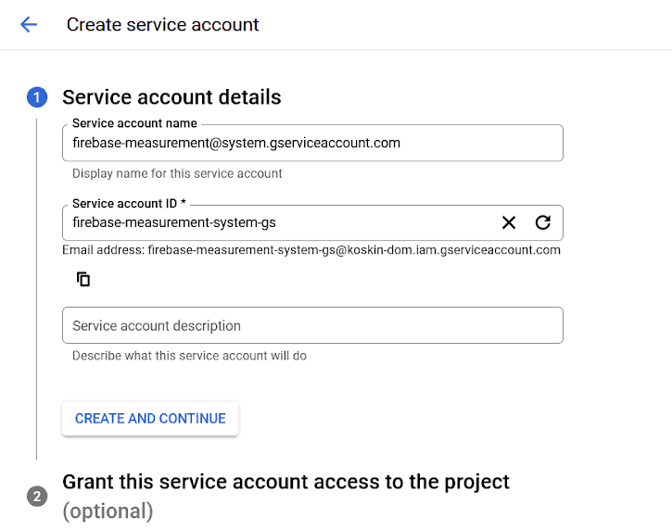Clear the Service account ID field
This screenshot has height=530, width=672.
click(x=509, y=222)
